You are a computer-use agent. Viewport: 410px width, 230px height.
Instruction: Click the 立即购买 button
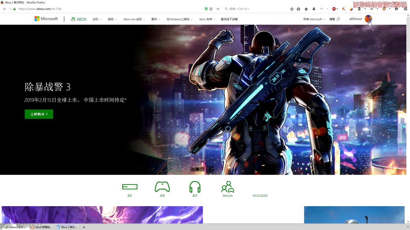coord(38,114)
